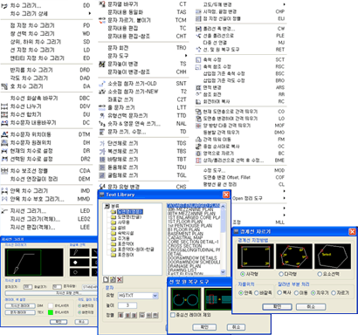Click 취소 in the 경계선 자르기 dialog
The width and height of the screenshot is (358, 335).
point(311,307)
